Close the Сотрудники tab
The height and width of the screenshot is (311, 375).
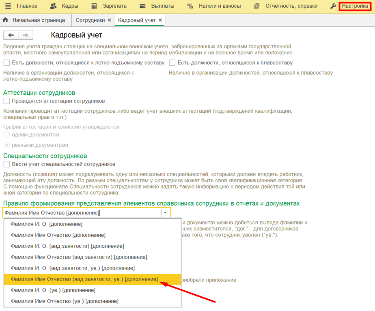pyautogui.click(x=109, y=20)
